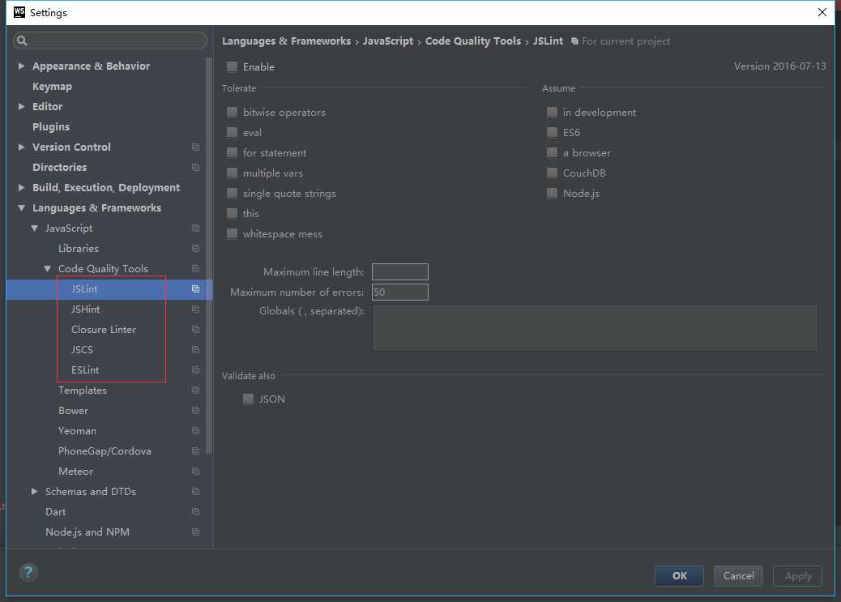Screen dimensions: 841x602
Task: Click the WebStorm logo in title bar
Action: point(19,12)
